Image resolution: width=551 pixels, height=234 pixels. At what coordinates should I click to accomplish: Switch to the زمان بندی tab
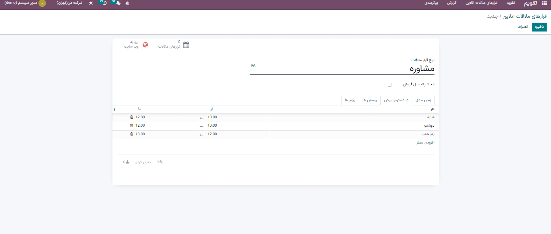click(423, 100)
